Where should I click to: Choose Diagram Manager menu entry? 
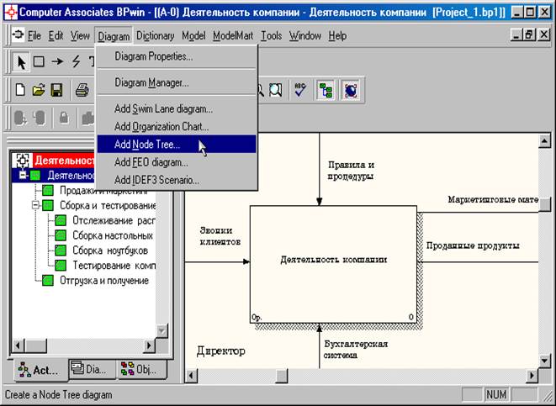(177, 83)
